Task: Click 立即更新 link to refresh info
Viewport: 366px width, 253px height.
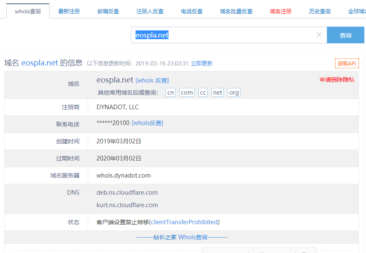Action: pos(202,63)
